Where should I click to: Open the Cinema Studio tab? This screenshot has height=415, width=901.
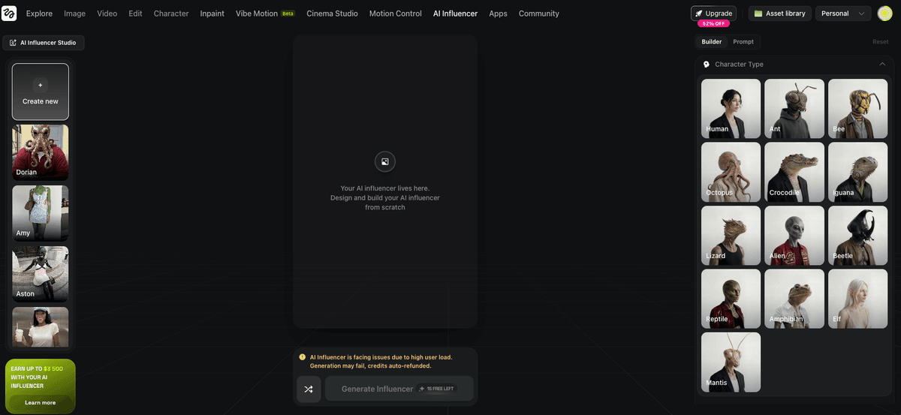tap(332, 14)
